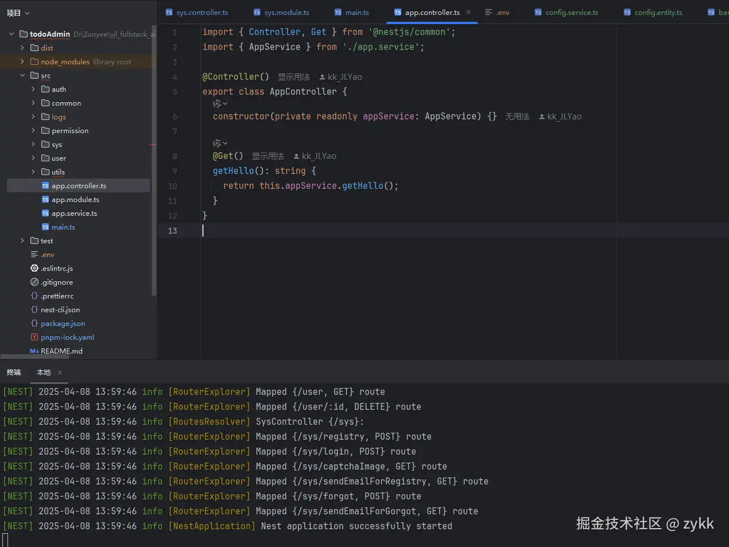
Task: Click the .eslintrc.js file icon
Action: [x=34, y=269]
